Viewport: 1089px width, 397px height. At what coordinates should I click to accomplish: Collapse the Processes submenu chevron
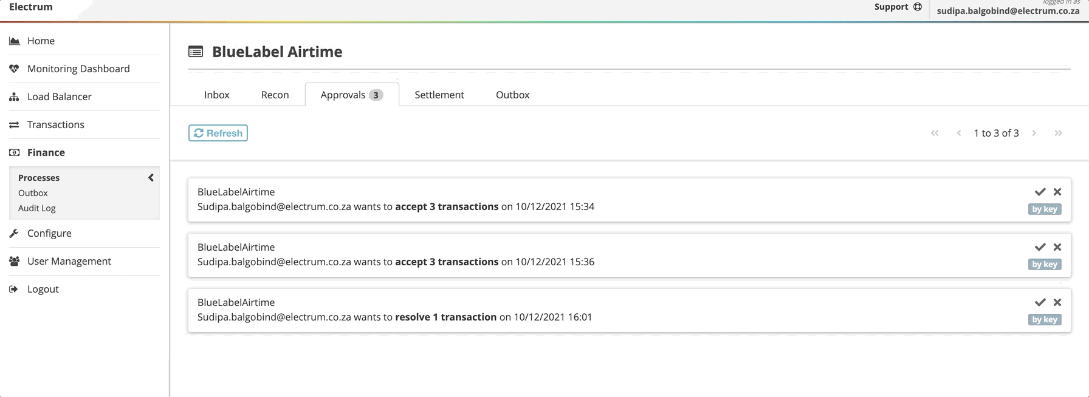click(151, 178)
